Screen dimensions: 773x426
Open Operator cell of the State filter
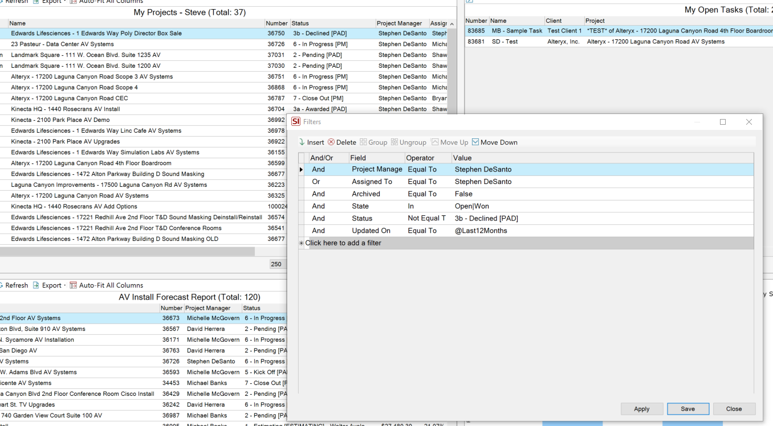click(x=428, y=206)
